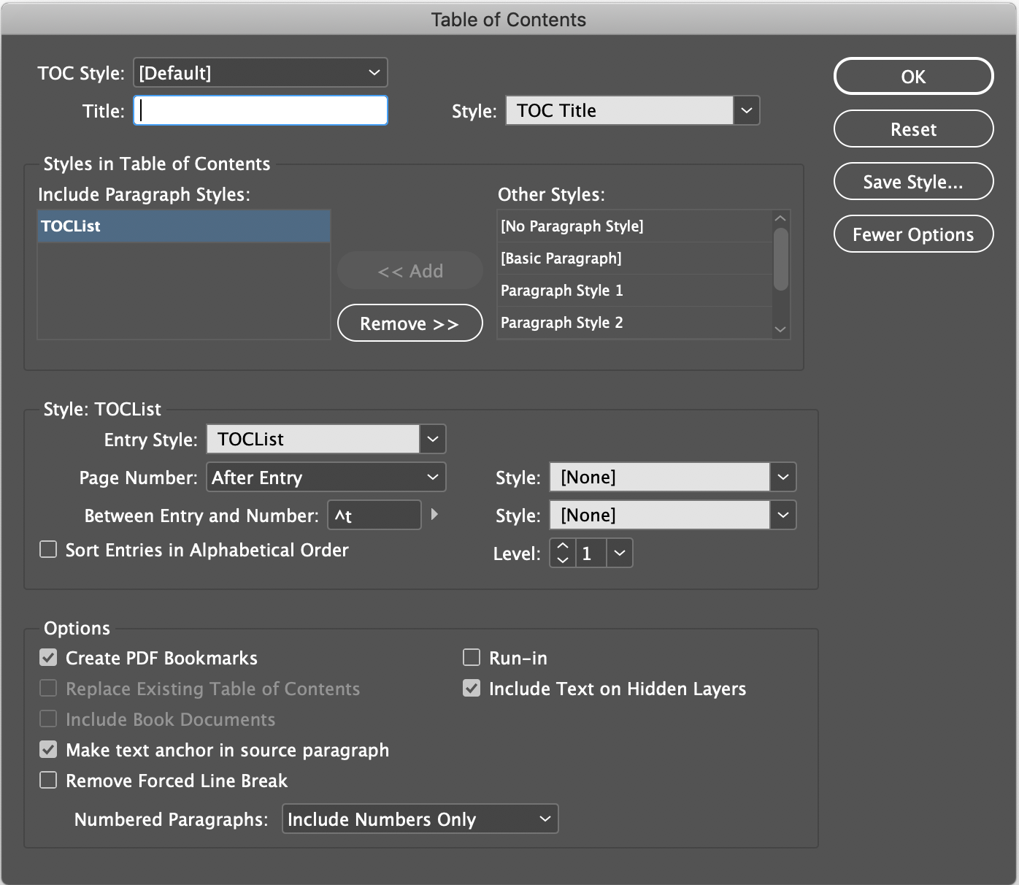Enable the Run-in checkbox
The image size is (1019, 885).
472,658
